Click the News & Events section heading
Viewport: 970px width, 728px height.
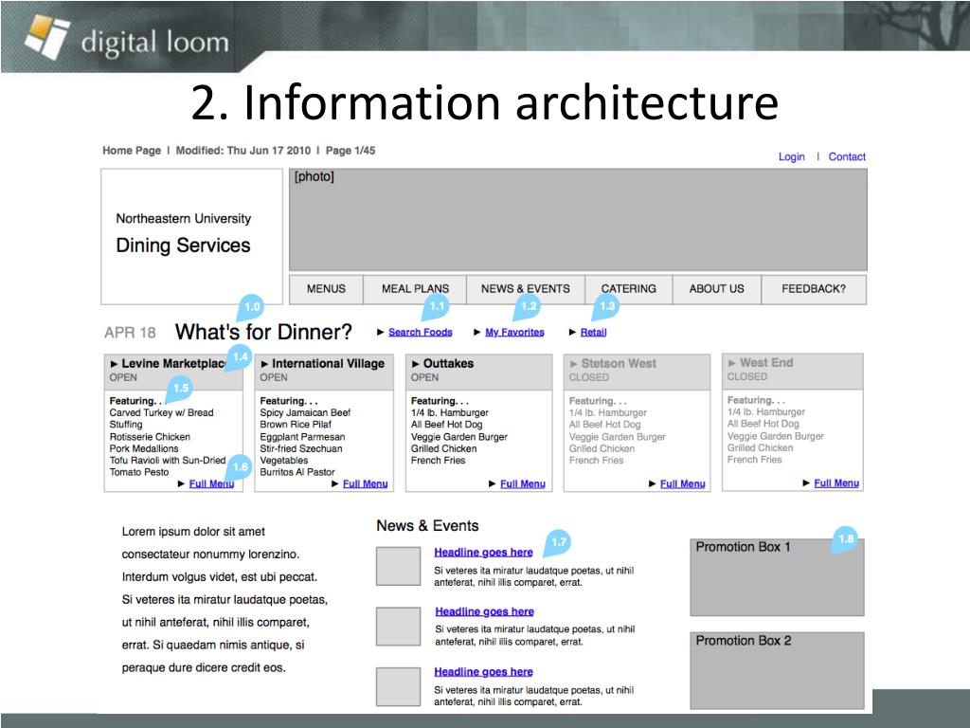click(x=427, y=525)
